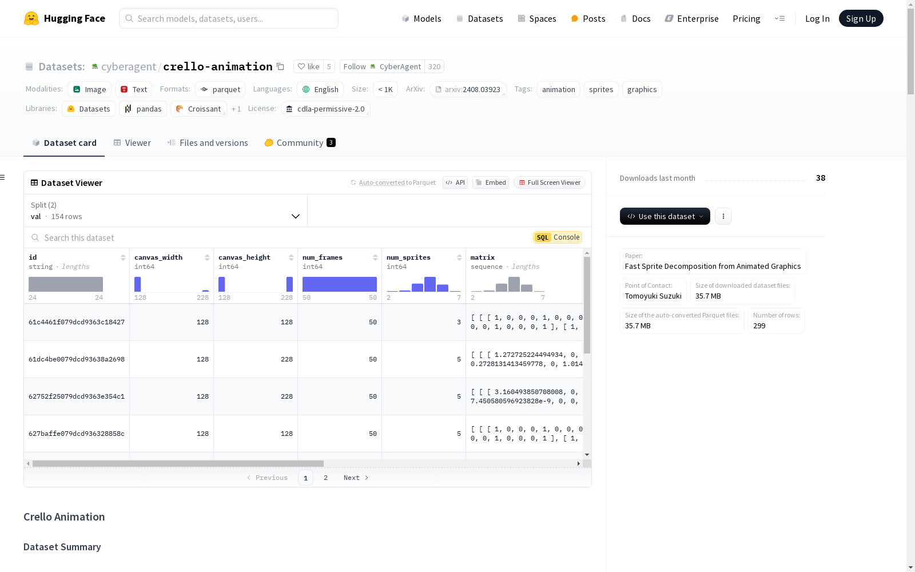Image resolution: width=915 pixels, height=572 pixels.
Task: Open the three-dot more options menu
Action: click(x=723, y=216)
